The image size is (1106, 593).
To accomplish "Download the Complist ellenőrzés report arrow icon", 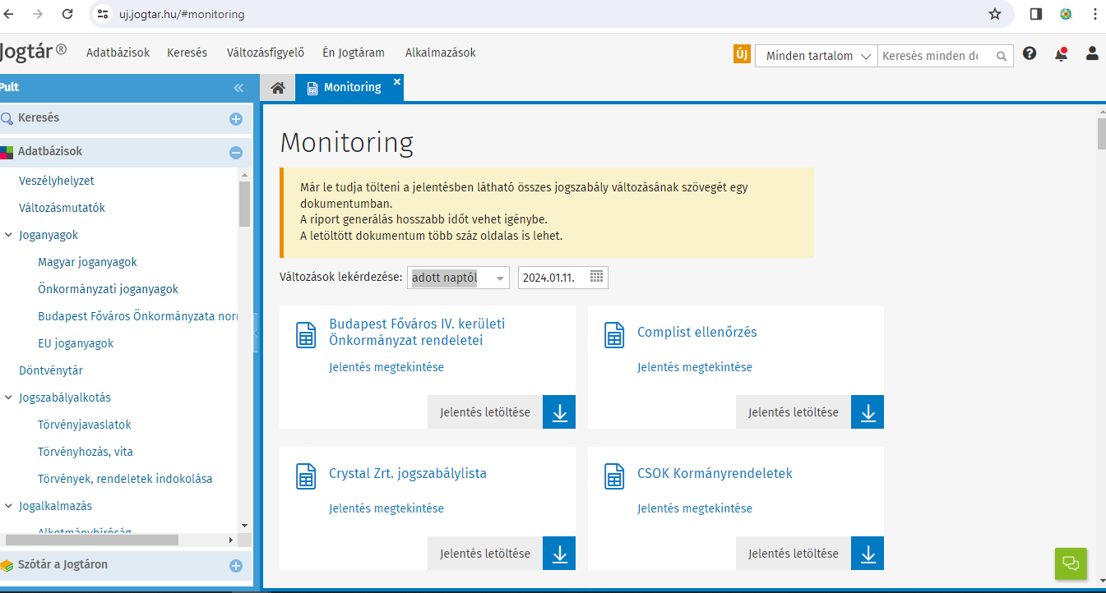I will coord(868,412).
